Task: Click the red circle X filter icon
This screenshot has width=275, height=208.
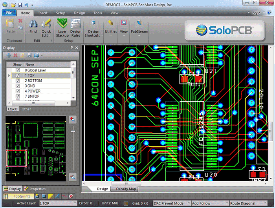Action: coord(71,196)
